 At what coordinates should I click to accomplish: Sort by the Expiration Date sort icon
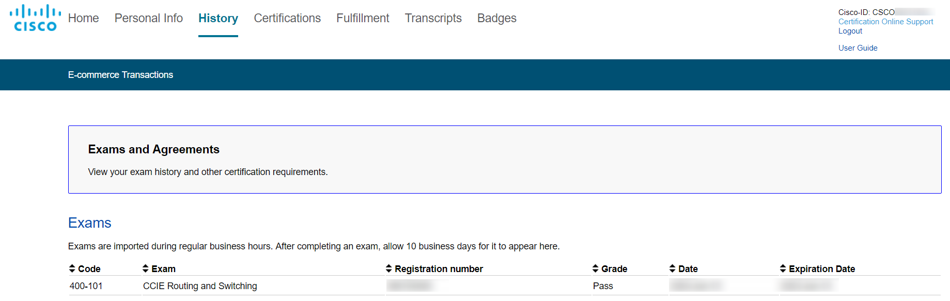pyautogui.click(x=783, y=268)
